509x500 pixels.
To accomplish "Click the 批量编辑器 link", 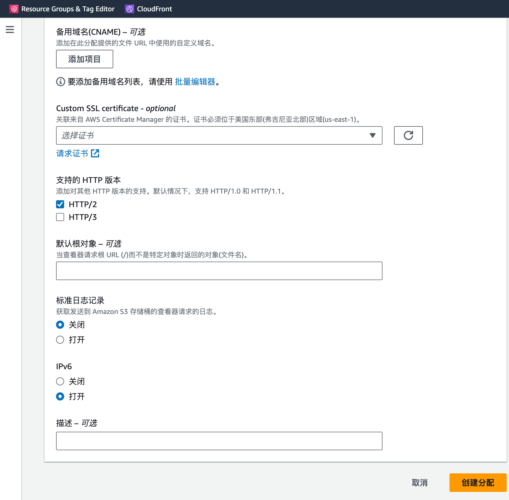I will [195, 82].
